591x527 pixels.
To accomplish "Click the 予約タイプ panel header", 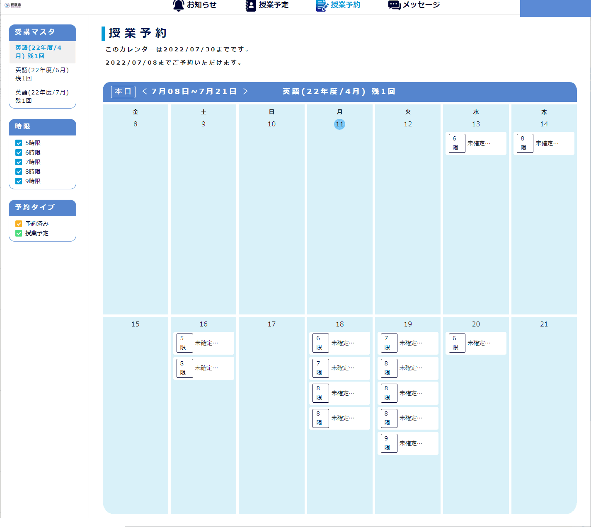I will (x=42, y=208).
